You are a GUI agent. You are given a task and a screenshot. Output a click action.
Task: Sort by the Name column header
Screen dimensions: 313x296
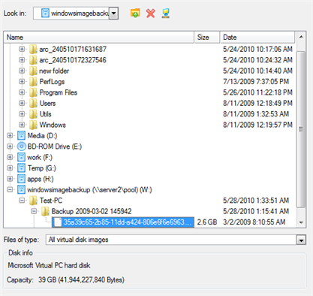coord(99,38)
